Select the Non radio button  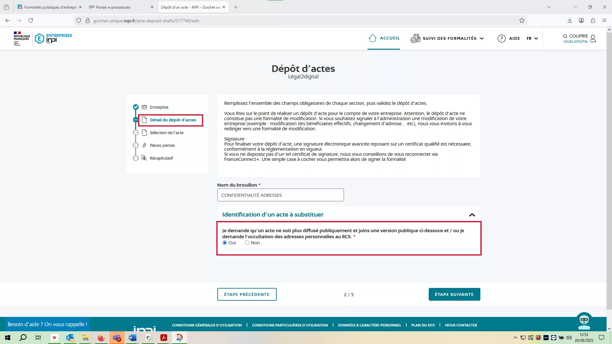(247, 243)
